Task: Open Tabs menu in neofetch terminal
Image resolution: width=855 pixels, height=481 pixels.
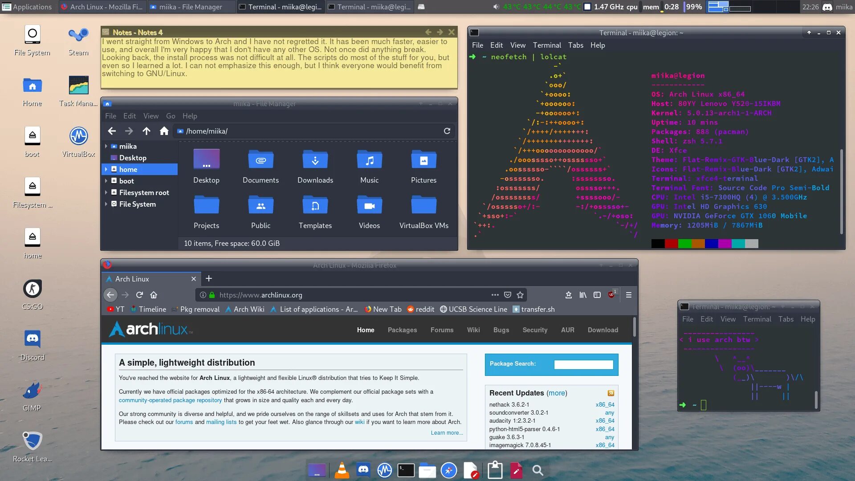Action: (575, 45)
